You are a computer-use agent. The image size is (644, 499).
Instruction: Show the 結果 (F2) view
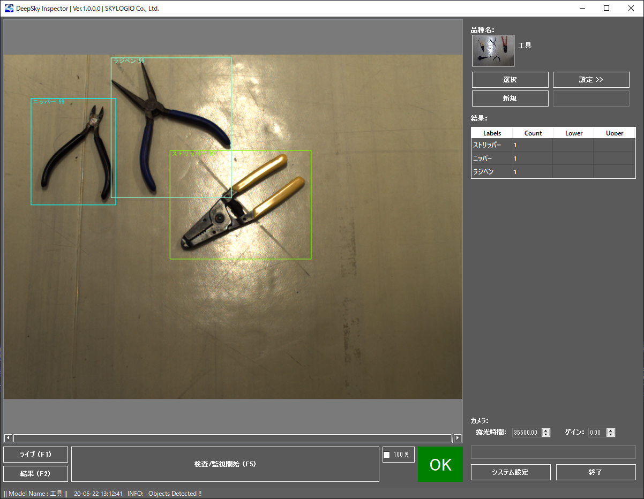[x=35, y=474]
